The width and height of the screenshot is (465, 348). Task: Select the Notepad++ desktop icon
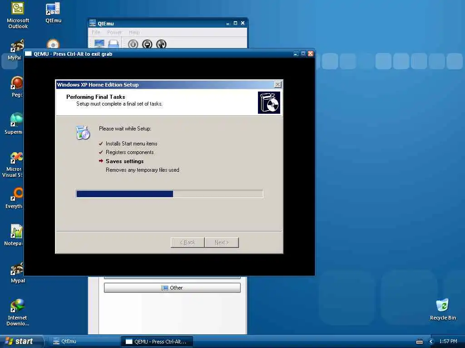17,231
